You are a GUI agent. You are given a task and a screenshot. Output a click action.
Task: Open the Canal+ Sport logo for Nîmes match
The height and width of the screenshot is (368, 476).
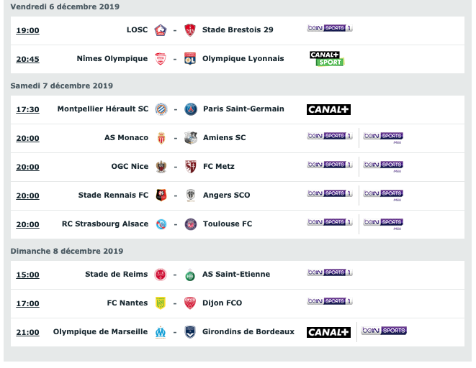click(x=327, y=58)
